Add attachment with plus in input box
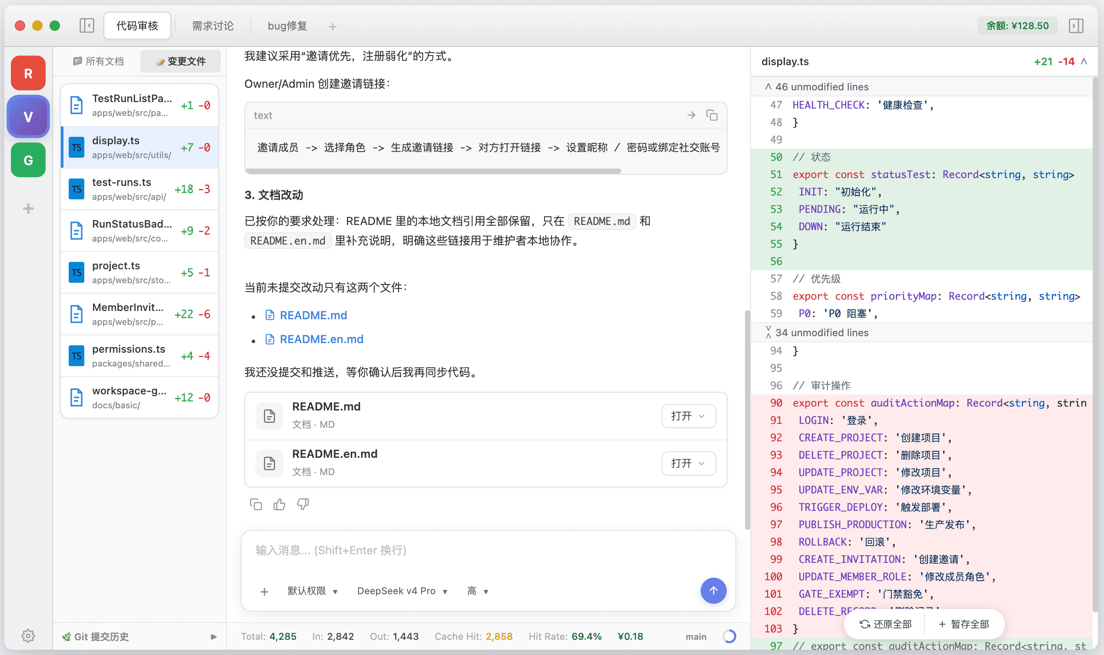The height and width of the screenshot is (655, 1104). click(264, 592)
